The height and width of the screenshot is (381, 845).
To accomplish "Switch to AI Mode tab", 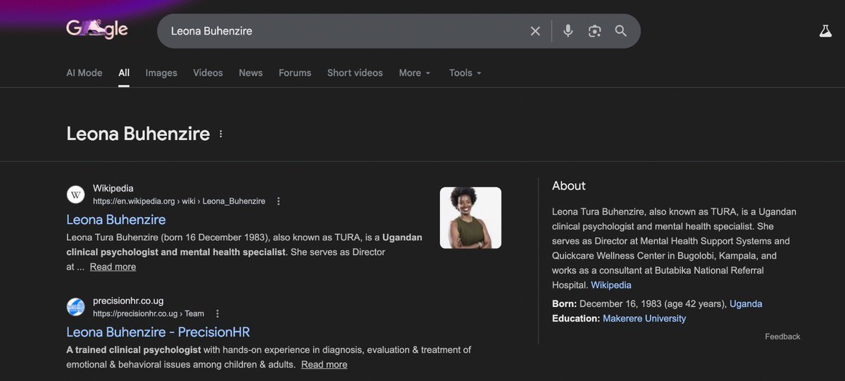I will (x=84, y=73).
